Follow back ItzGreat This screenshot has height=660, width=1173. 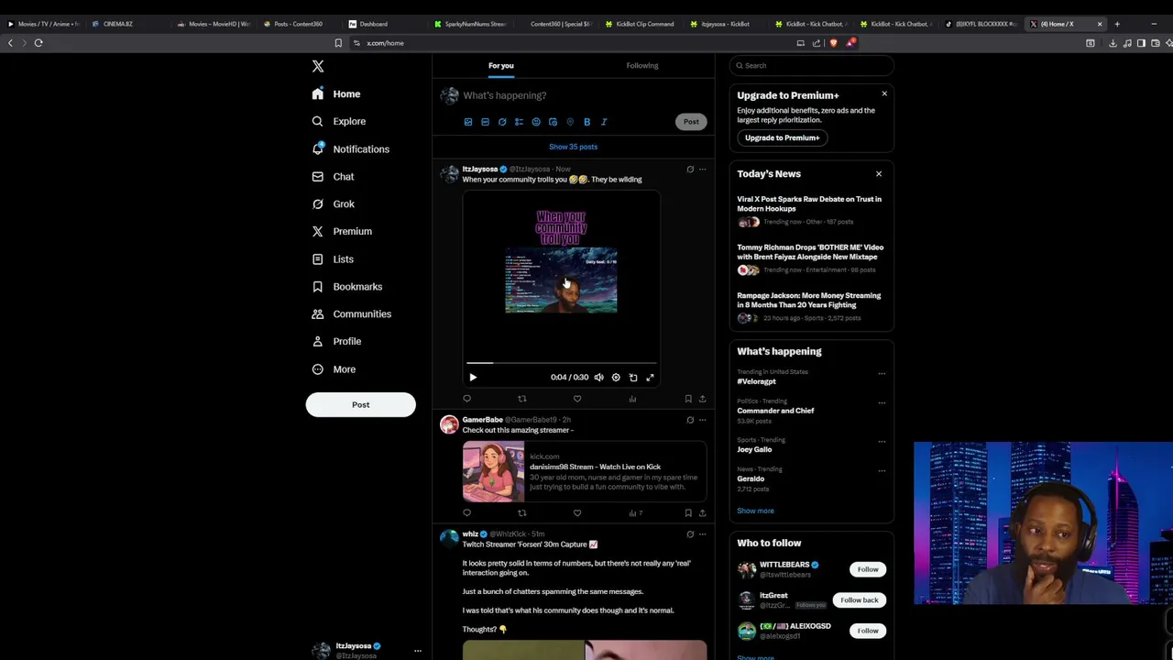860,599
